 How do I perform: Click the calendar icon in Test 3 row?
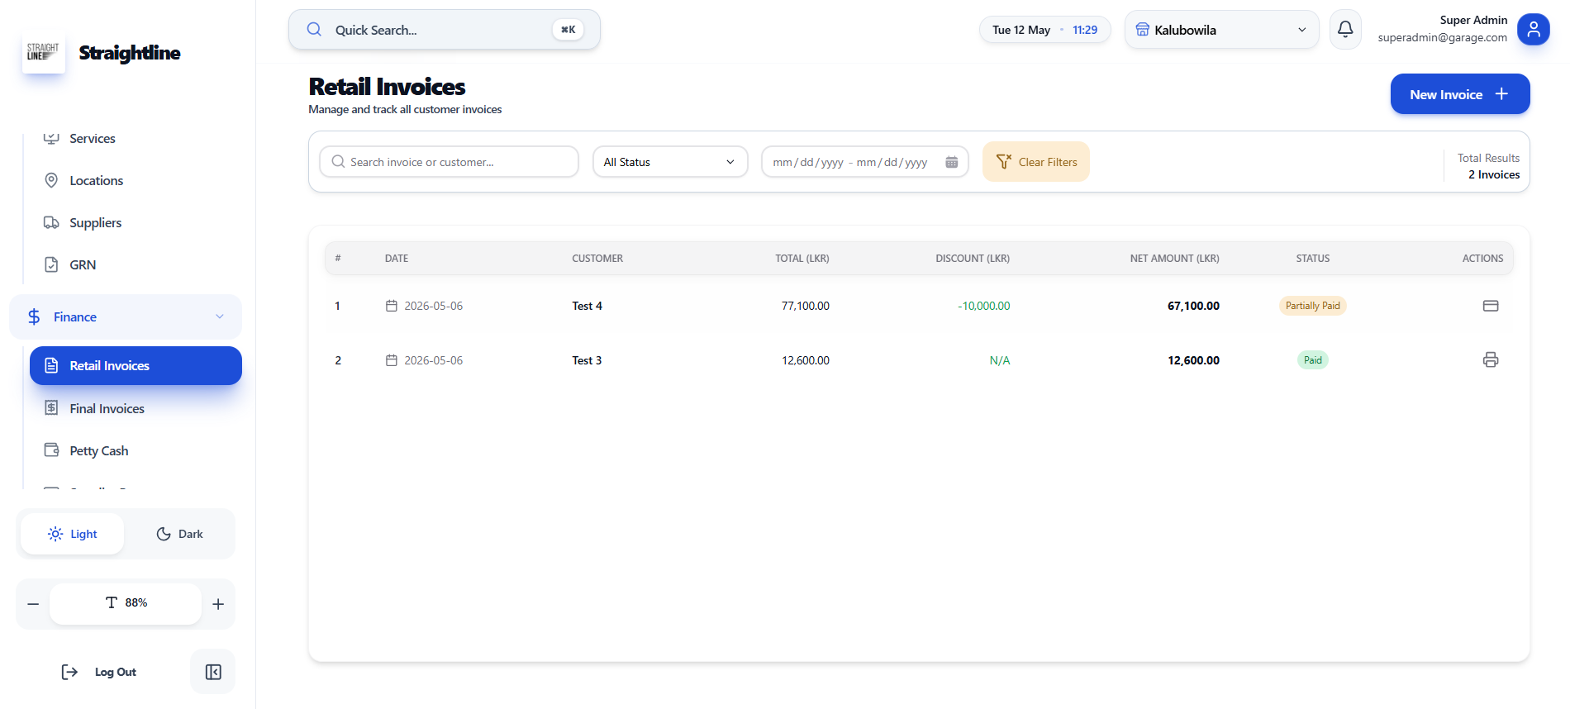tap(392, 360)
